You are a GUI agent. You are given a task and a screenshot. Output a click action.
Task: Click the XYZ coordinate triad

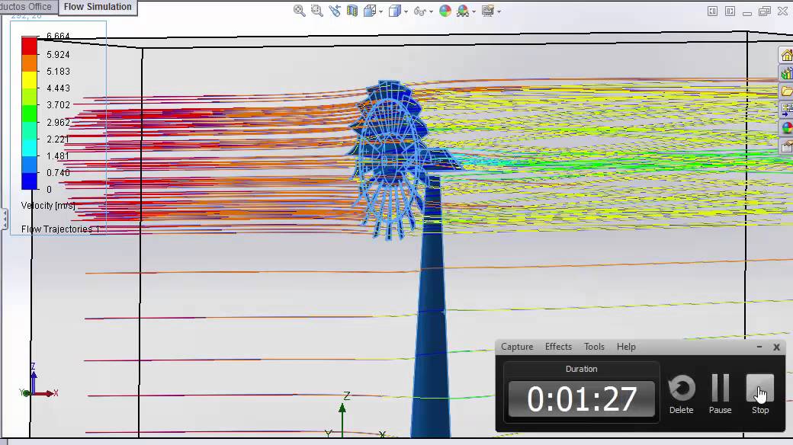[x=38, y=382]
